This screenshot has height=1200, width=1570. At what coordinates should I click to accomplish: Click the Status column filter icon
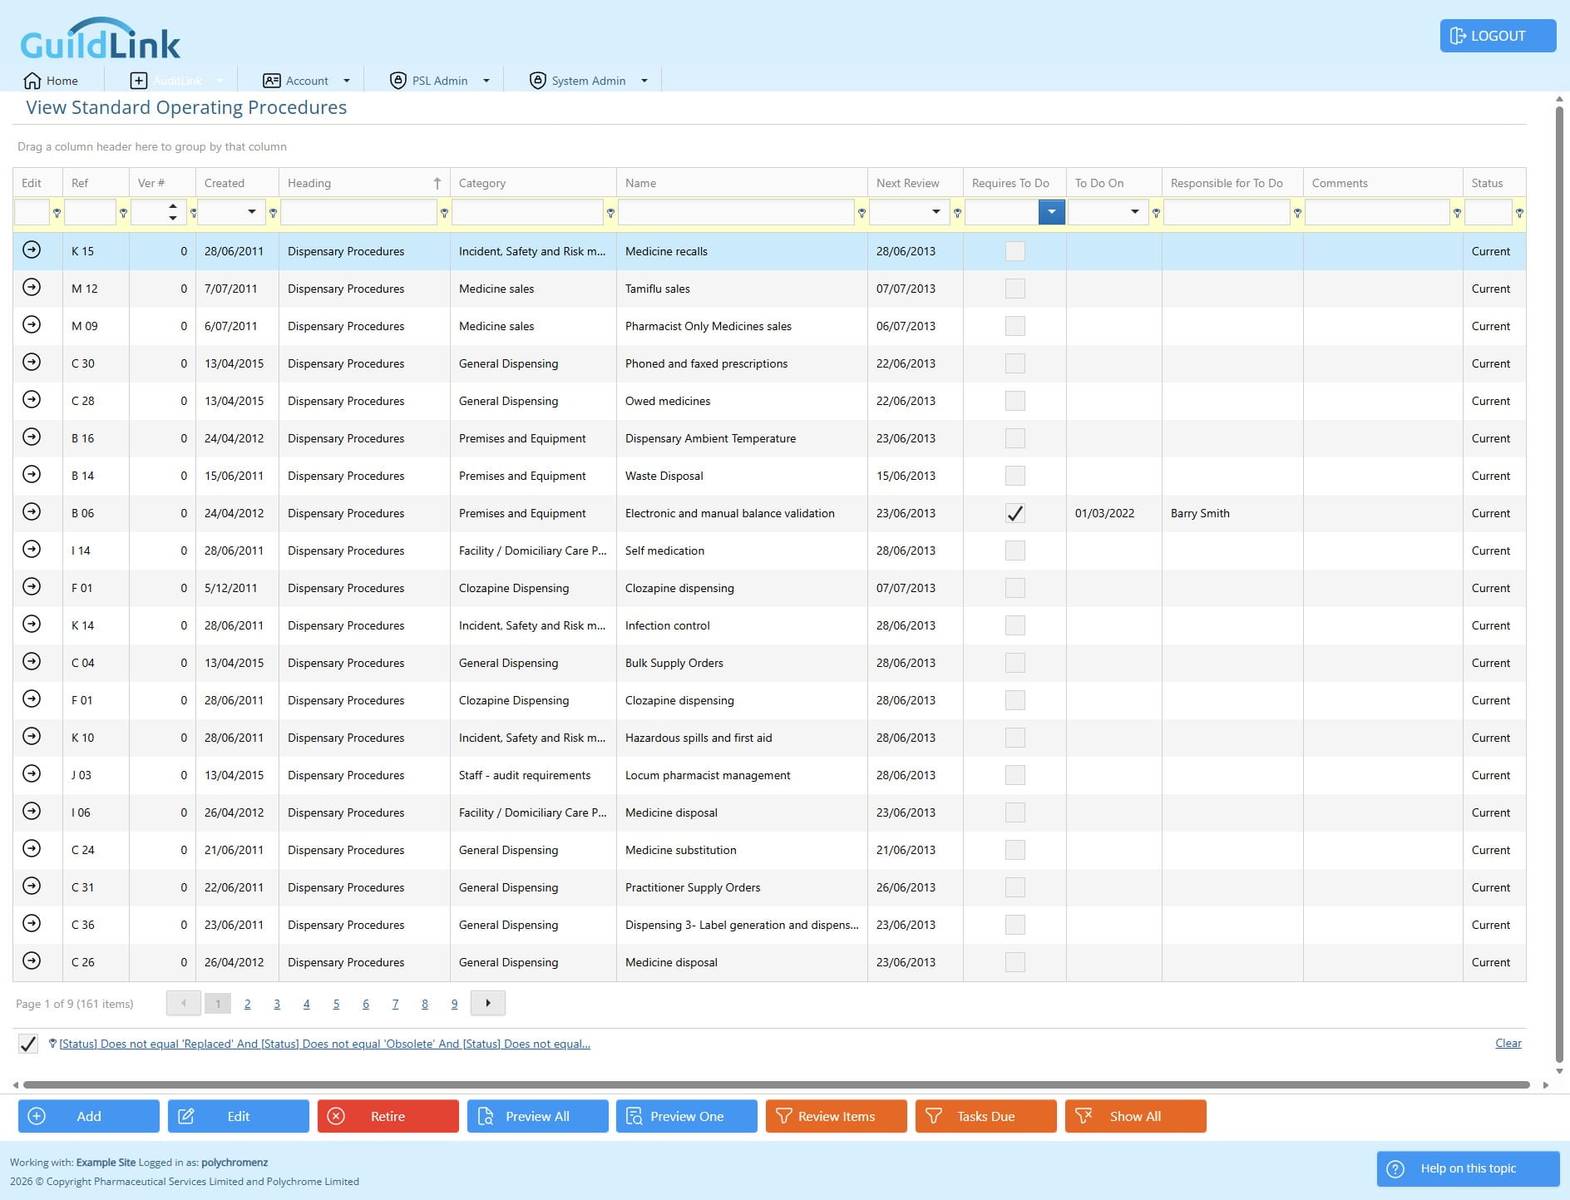point(1519,213)
